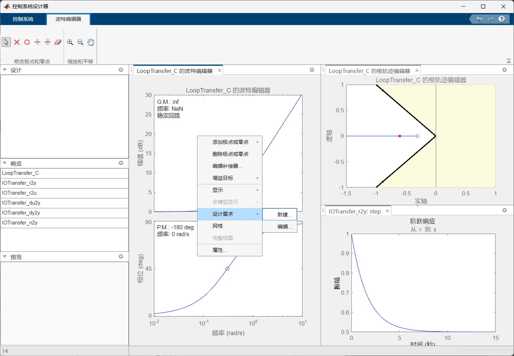Select IOTransfer_r2u in response list
514x356 pixels.
click(19, 193)
